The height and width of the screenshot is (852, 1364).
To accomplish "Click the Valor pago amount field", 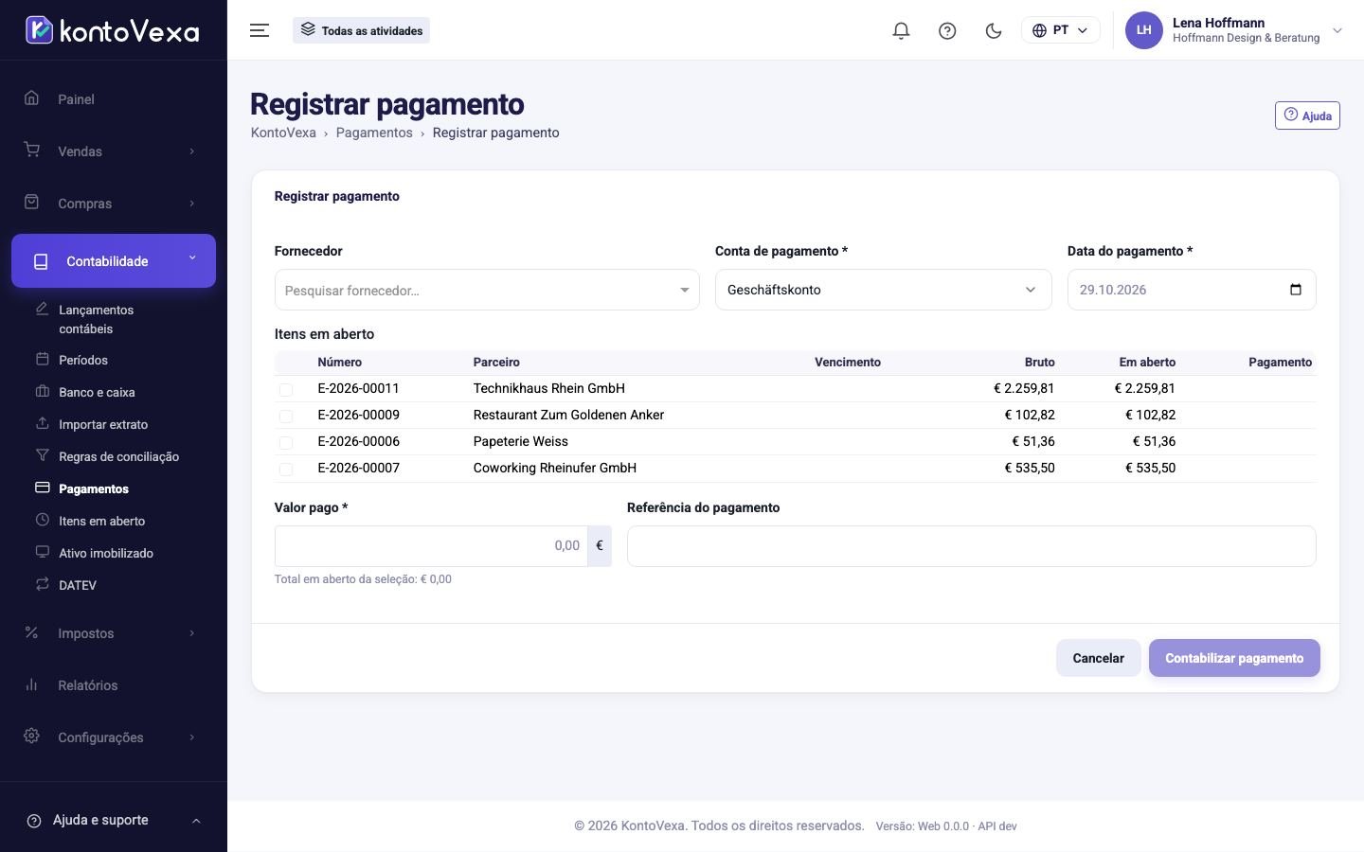I will pyautogui.click(x=431, y=546).
